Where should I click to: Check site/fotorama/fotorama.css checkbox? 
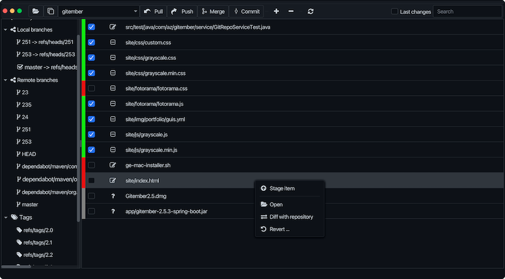click(x=92, y=88)
